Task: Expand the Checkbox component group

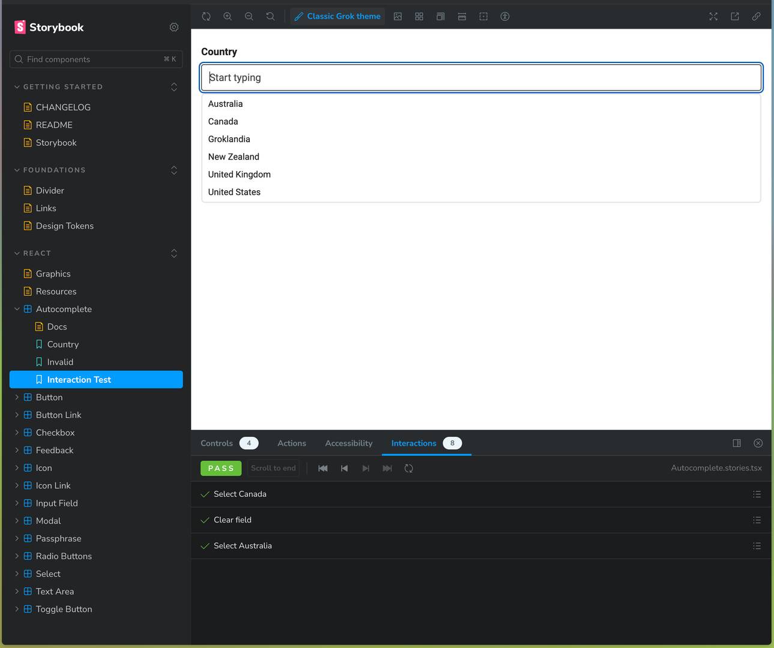Action: tap(16, 432)
